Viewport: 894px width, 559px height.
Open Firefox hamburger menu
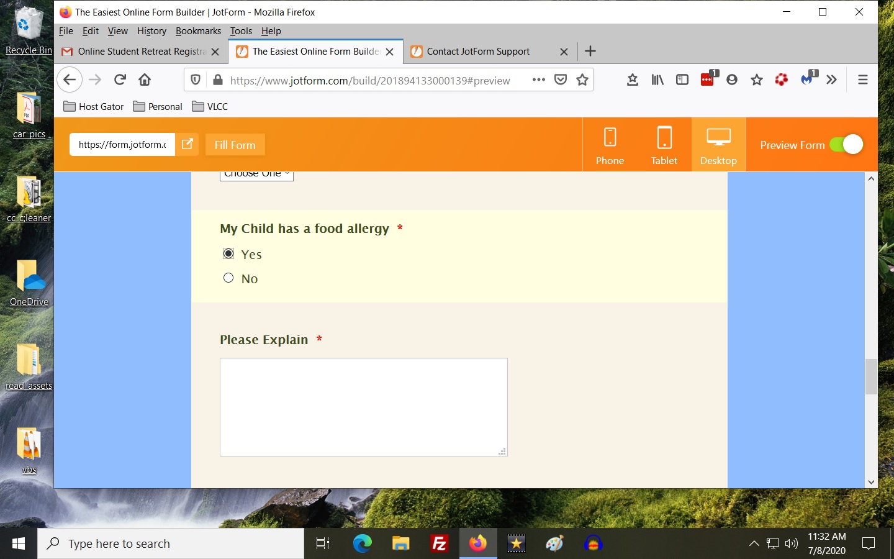pos(862,80)
